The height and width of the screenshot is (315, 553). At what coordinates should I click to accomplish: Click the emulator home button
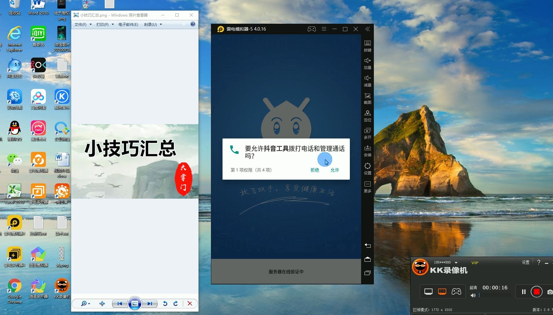pyautogui.click(x=368, y=259)
